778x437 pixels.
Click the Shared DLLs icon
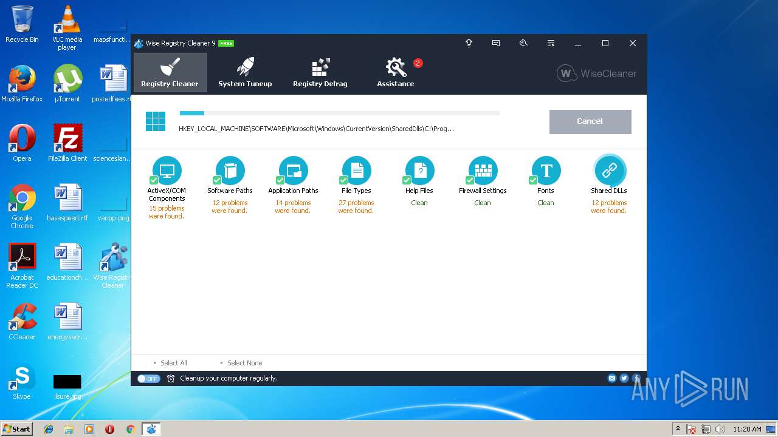[x=610, y=171]
